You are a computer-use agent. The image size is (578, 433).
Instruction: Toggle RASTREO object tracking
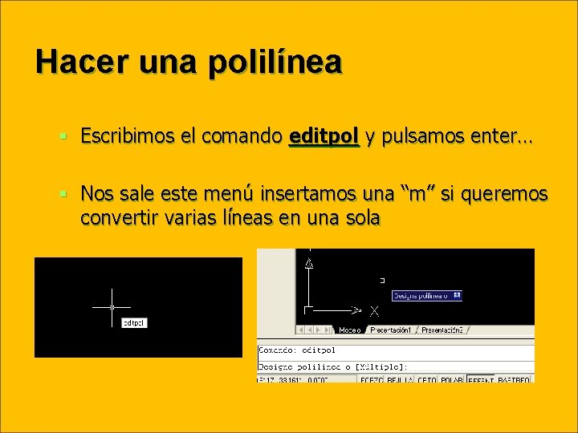point(514,379)
